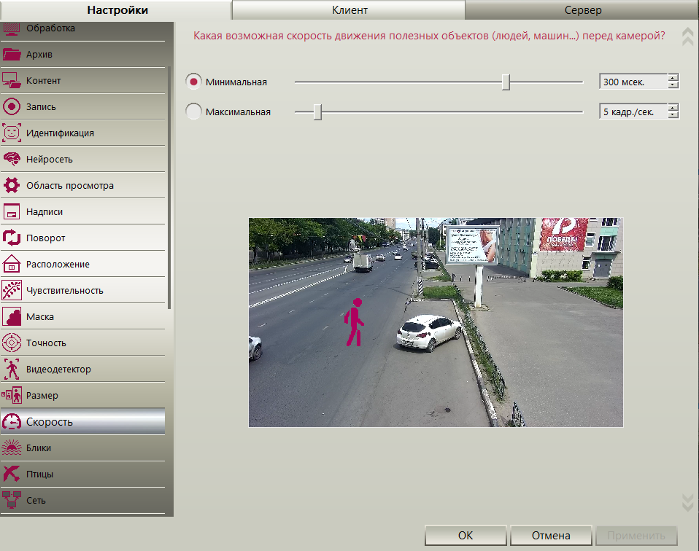The height and width of the screenshot is (551, 699).
Task: Click the 300 мсек. input field
Action: pos(633,82)
